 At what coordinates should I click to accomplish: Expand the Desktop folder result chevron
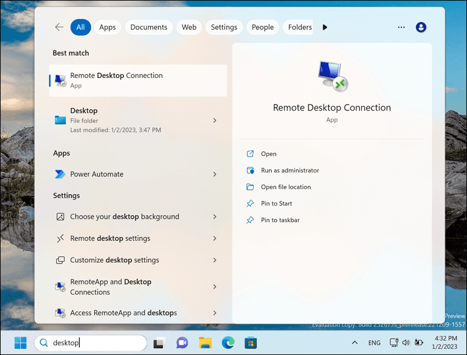[x=214, y=120]
